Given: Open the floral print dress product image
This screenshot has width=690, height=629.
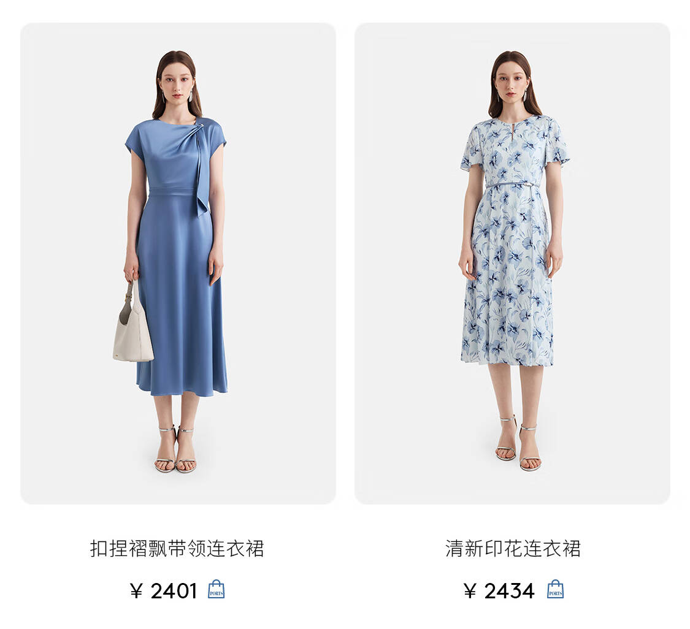Looking at the screenshot, I should pyautogui.click(x=512, y=264).
